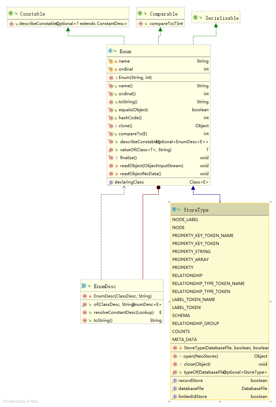
Task: Click the method icon beside compareTo(T) in Comparable
Action: pos(141,24)
